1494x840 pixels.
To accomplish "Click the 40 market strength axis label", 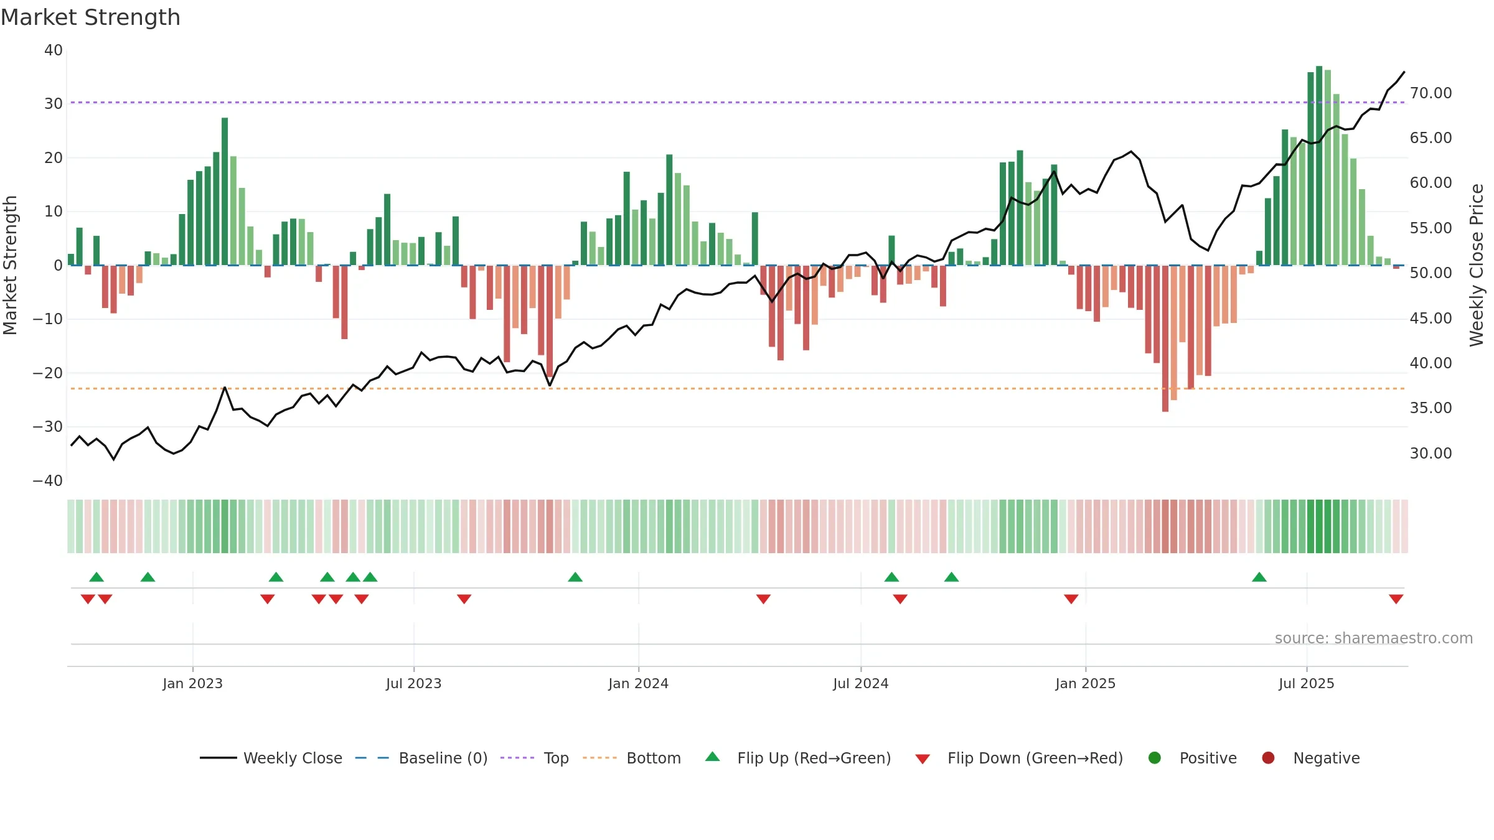I will pyautogui.click(x=54, y=50).
